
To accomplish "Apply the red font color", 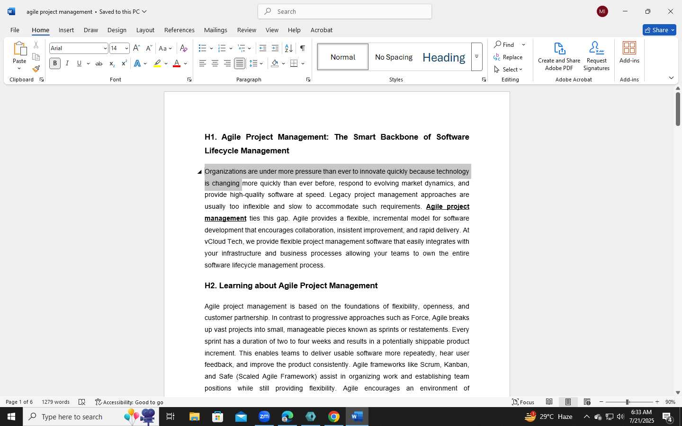I will pyautogui.click(x=177, y=63).
